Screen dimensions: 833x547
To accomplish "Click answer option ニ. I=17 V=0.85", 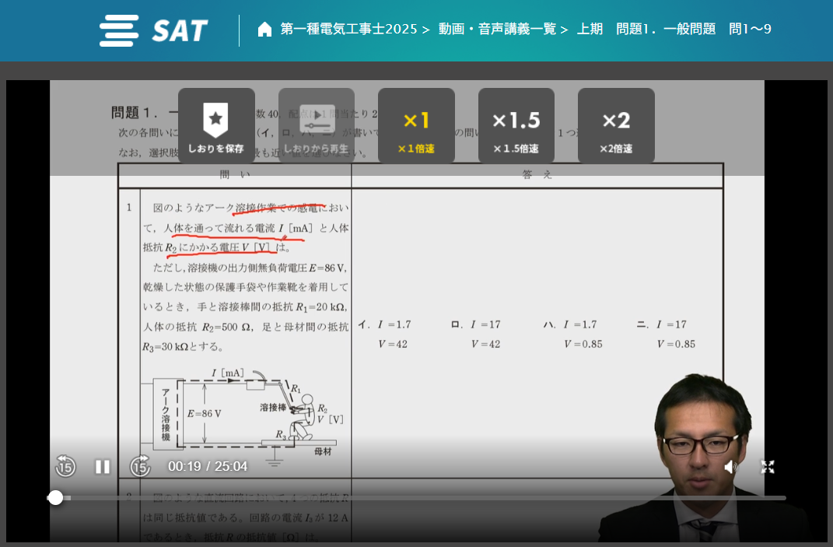I will click(667, 334).
